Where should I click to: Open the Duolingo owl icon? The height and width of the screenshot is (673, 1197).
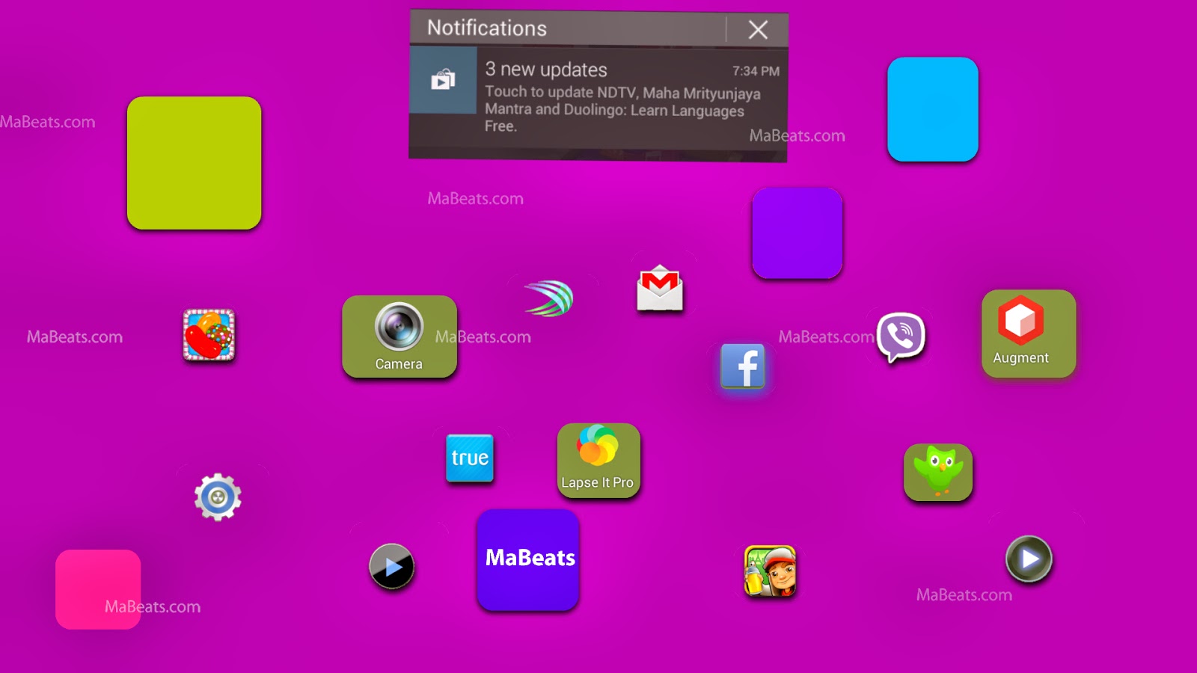938,472
